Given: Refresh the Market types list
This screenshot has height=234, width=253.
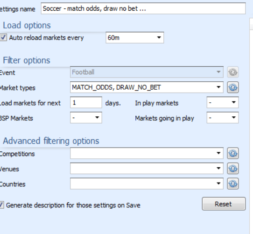Looking at the screenshot, I should [x=232, y=87].
